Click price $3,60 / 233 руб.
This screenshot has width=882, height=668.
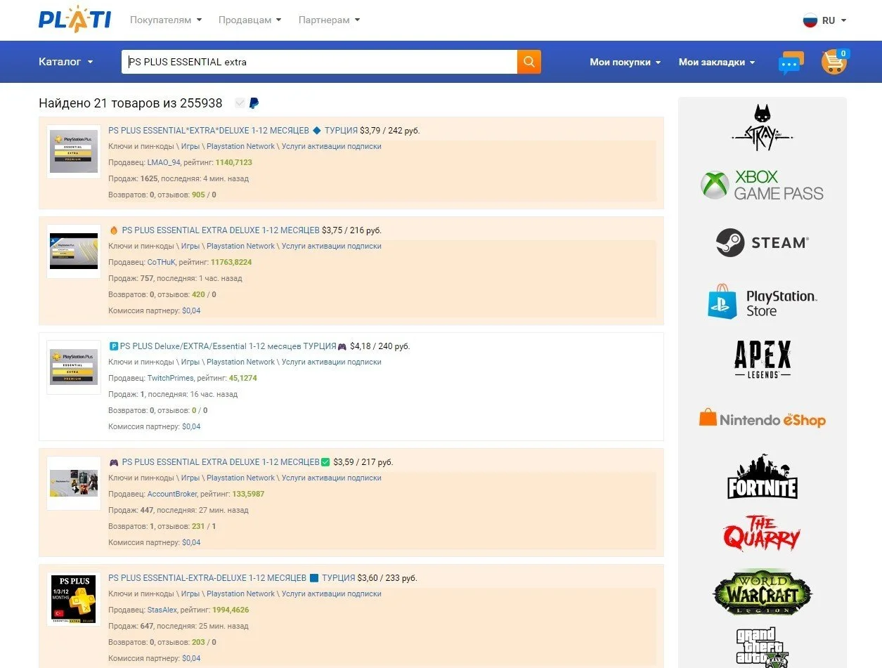(387, 578)
